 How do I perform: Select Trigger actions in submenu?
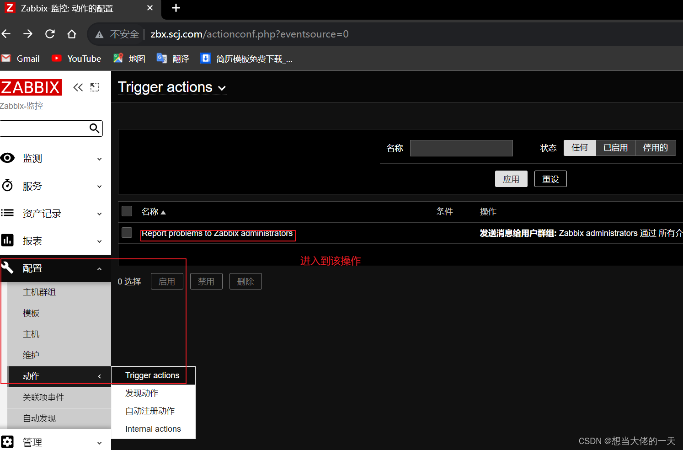pos(152,375)
